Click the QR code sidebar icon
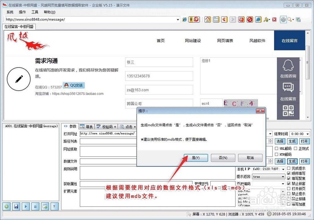Screen dimensions: 314x220 click(288, 111)
